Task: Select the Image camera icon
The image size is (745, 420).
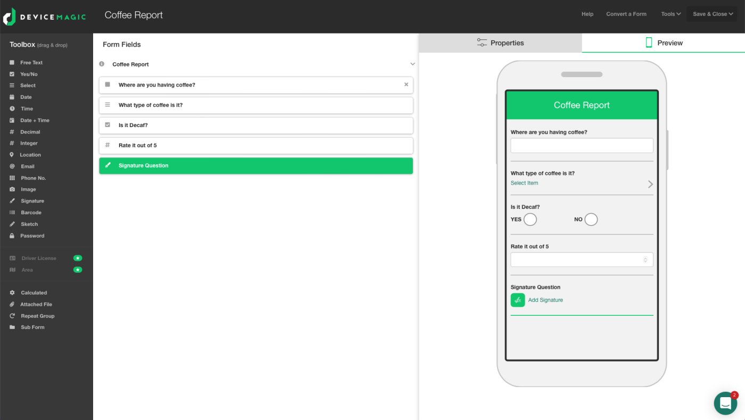Action: pyautogui.click(x=12, y=189)
